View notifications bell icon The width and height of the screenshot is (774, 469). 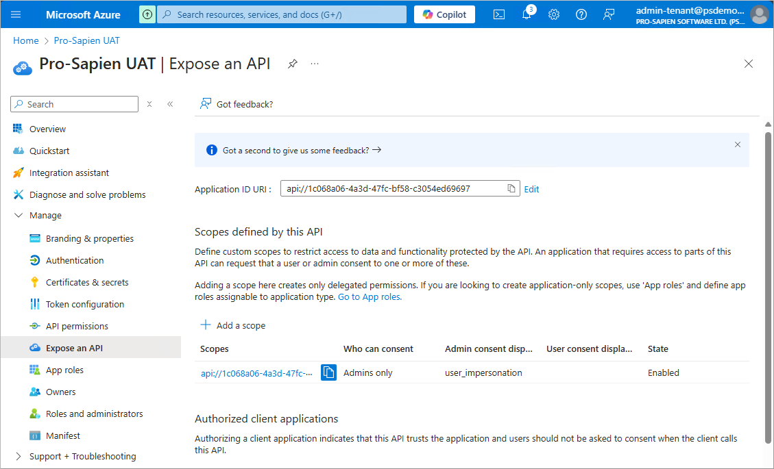point(527,14)
